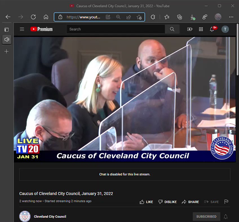Reload the current page

pos(33,17)
